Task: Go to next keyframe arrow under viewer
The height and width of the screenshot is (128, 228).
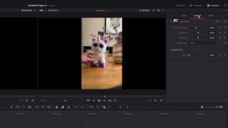Action: 67,101
